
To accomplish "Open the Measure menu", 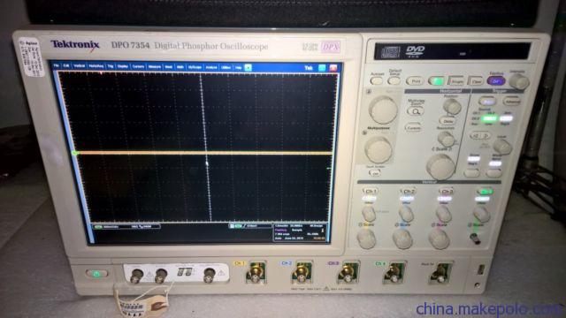I will 155,67.
